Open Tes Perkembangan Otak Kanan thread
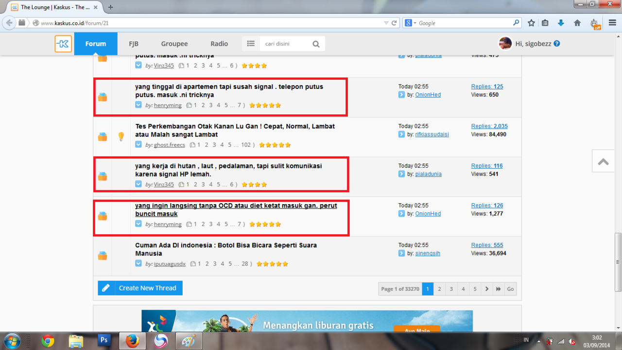 click(x=235, y=130)
